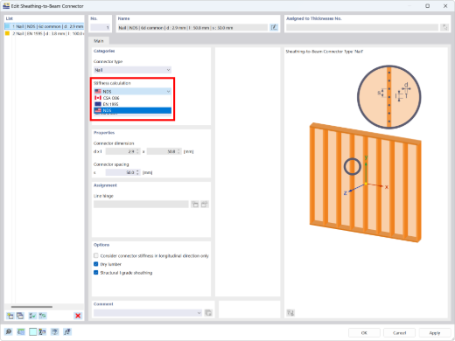Viewport: 455px width, 341px height.
Task: Click the No. input field
Action: (x=100, y=27)
